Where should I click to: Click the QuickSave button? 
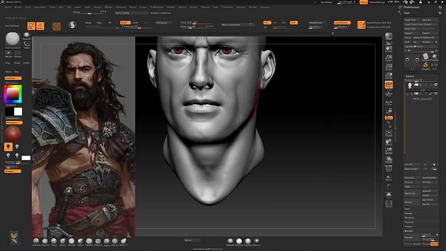326,2
